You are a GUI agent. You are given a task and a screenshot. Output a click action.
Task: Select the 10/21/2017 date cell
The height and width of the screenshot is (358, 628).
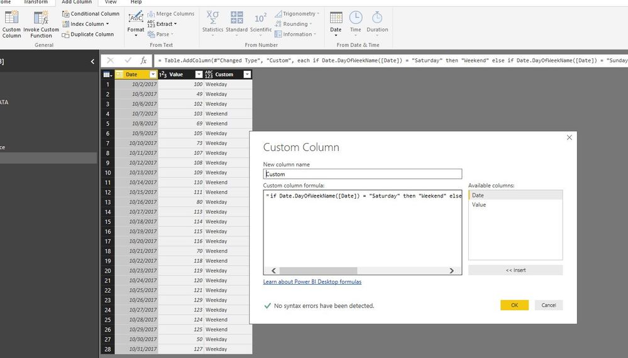tap(136, 251)
